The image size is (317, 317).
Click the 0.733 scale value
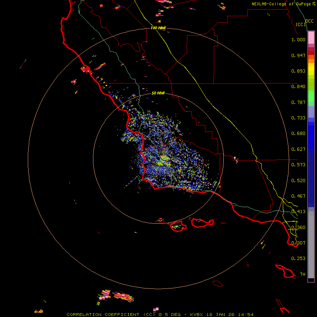click(298, 118)
